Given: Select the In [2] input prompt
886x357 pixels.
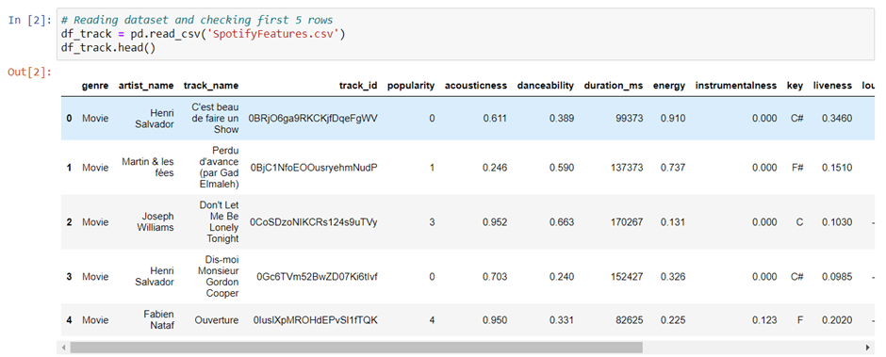Looking at the screenshot, I should [29, 20].
